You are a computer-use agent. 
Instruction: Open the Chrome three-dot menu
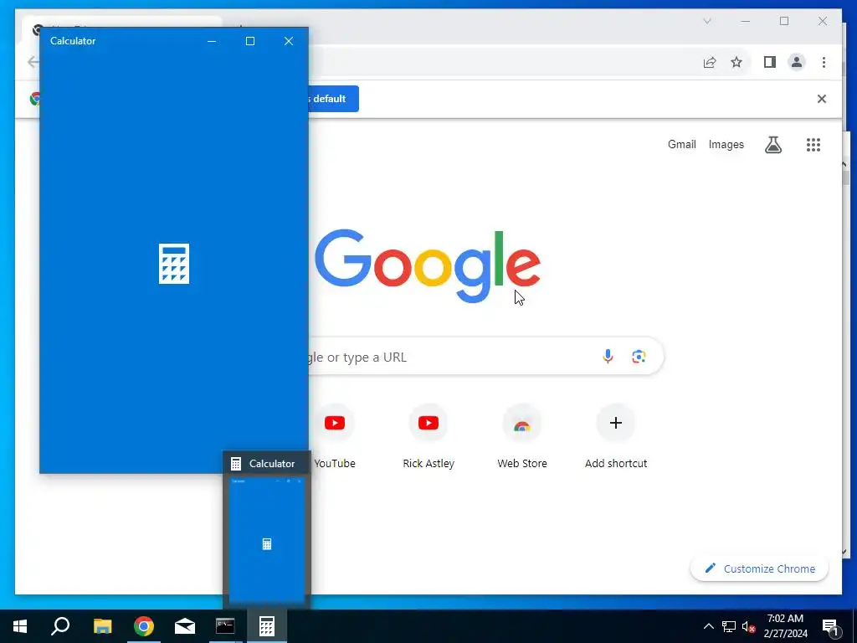click(824, 62)
